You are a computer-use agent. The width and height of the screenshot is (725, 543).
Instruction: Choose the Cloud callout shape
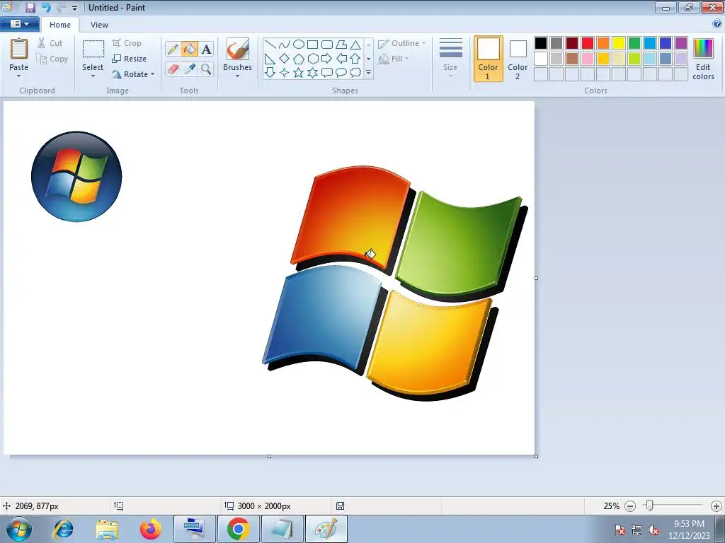355,73
